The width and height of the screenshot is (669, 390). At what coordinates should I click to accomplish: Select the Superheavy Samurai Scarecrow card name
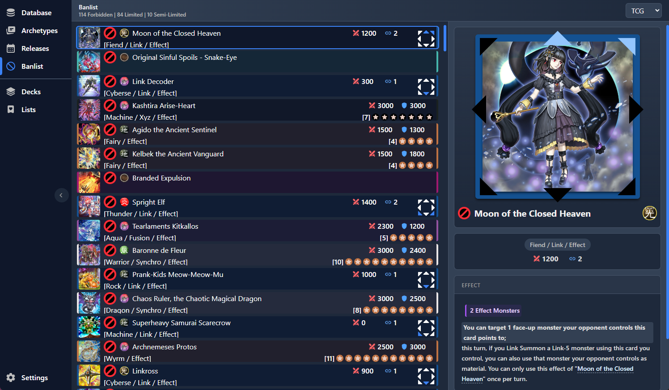(182, 323)
